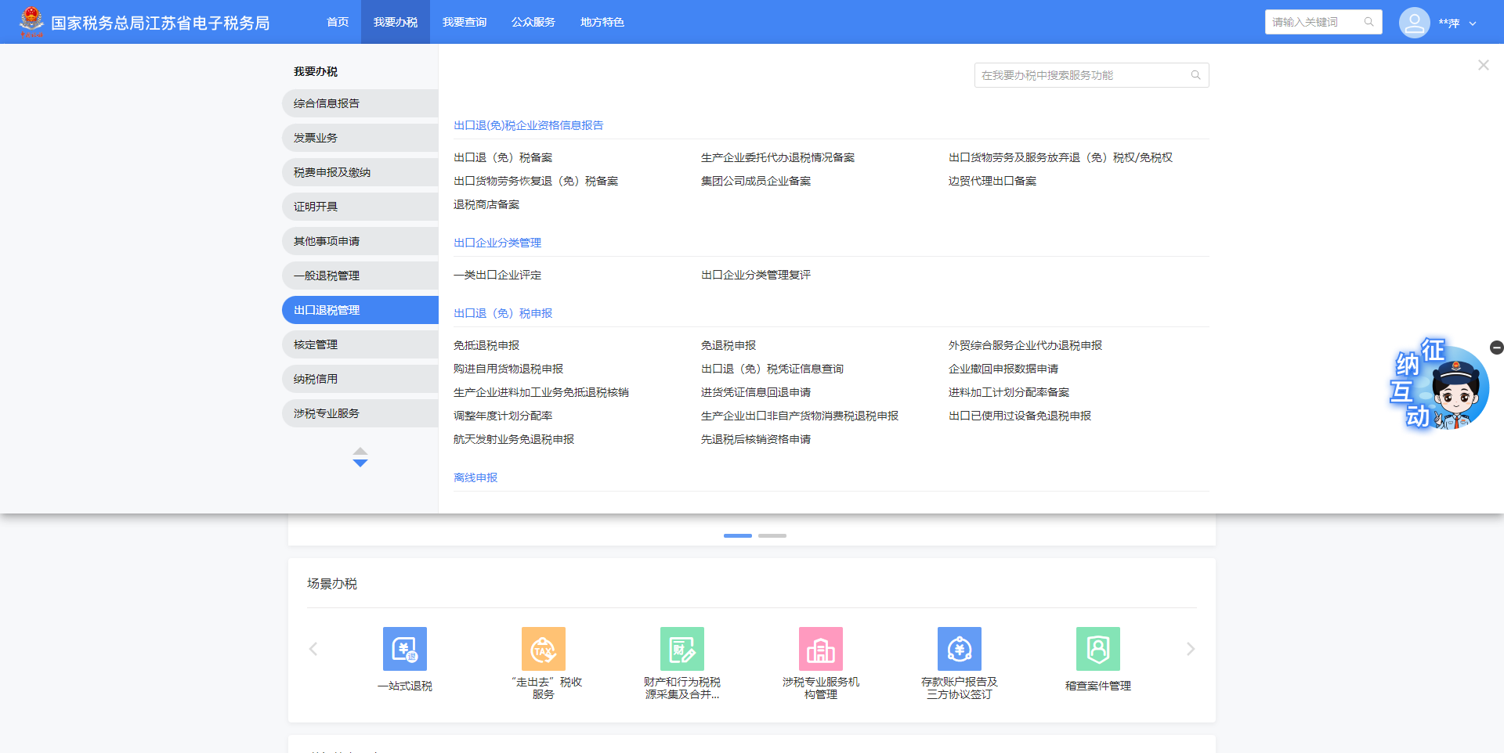Open 出口退（免）税备案 link
Screen dimensions: 1504x753
(x=502, y=157)
